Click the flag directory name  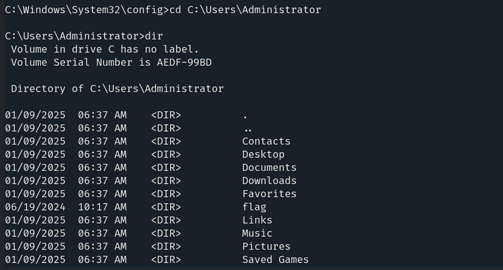254,207
